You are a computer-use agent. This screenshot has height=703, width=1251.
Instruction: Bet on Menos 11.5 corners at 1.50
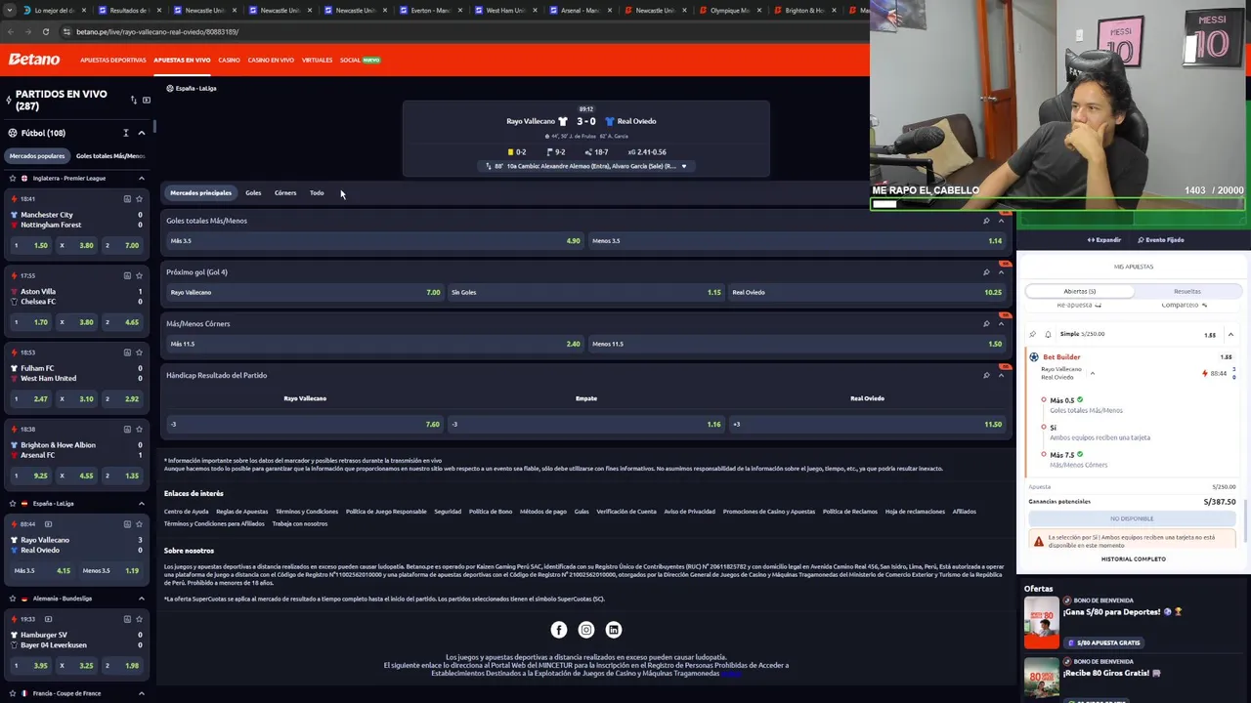pos(797,344)
